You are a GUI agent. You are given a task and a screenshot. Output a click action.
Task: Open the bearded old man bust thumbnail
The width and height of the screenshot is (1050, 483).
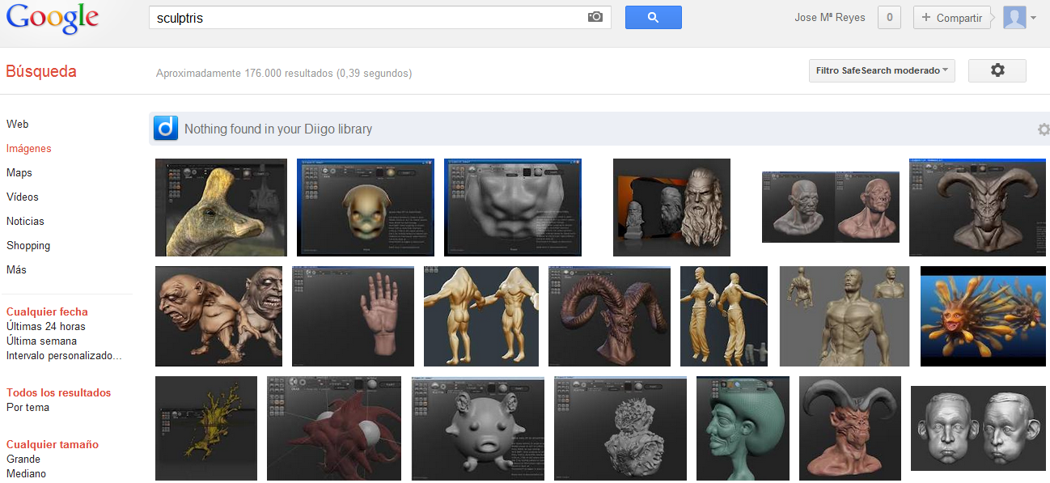(x=671, y=207)
